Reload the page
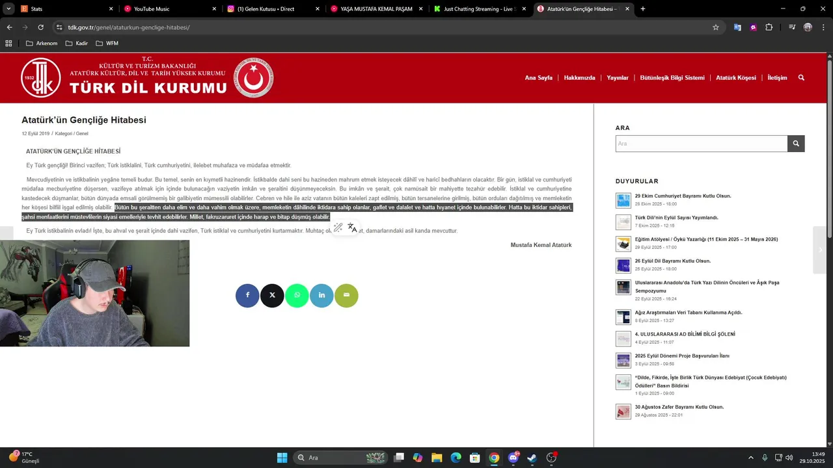 point(40,27)
